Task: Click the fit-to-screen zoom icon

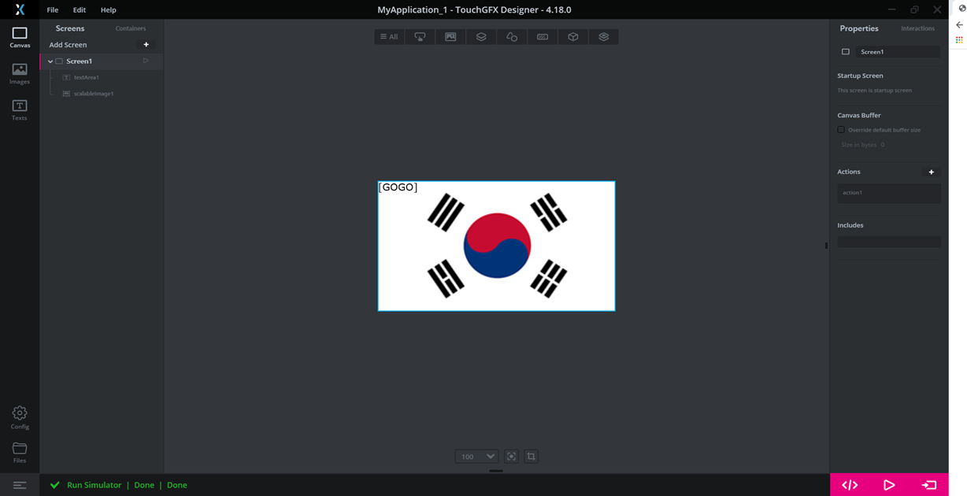Action: pyautogui.click(x=511, y=457)
